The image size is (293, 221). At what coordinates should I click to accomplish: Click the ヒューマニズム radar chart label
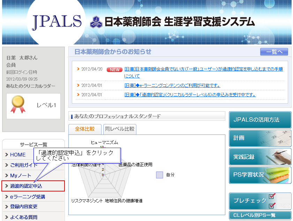(x=104, y=142)
